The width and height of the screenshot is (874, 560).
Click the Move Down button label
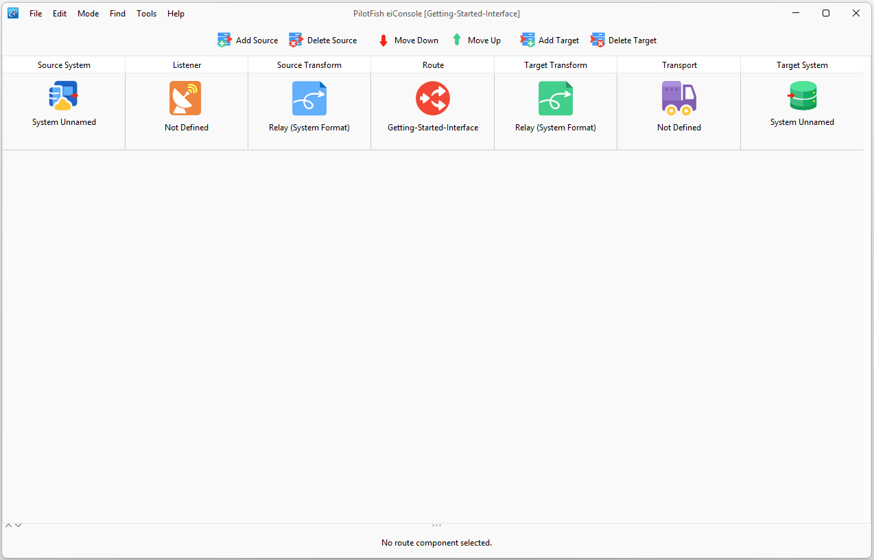click(x=416, y=40)
